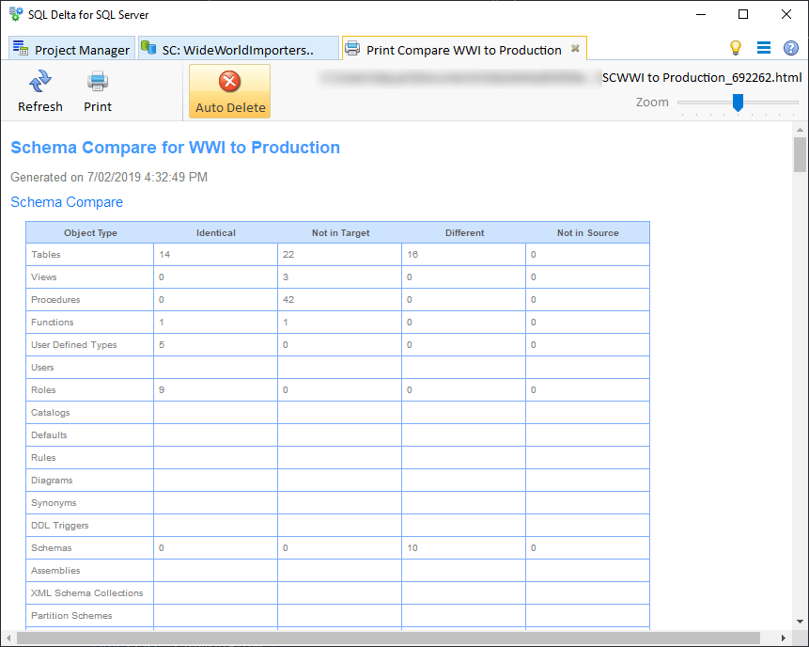Click the 'Rules' row label

(43, 458)
